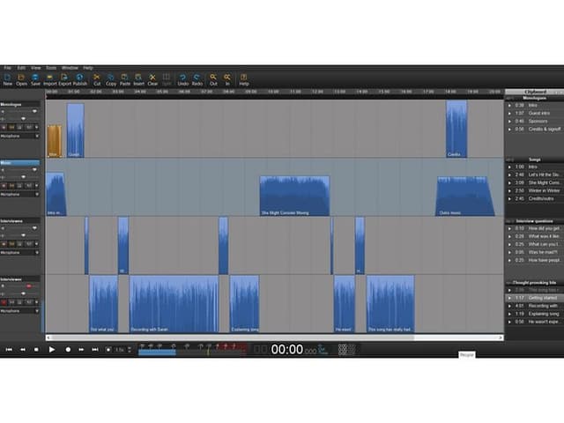The height and width of the screenshot is (423, 564).
Task: Open effects arrow on Music track
Action: point(36,186)
